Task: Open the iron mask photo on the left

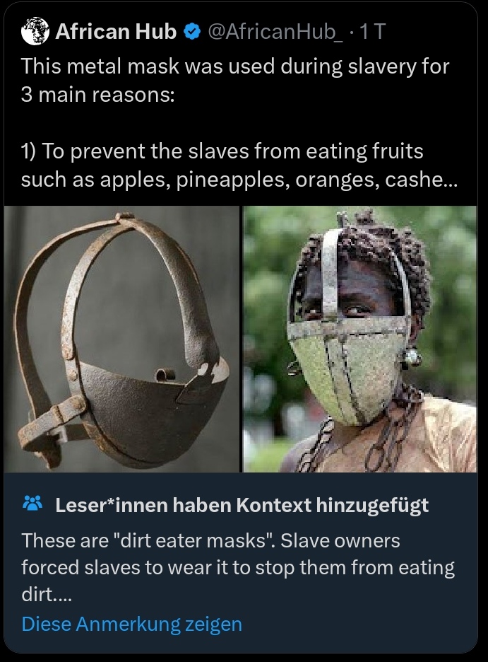Action: click(121, 339)
